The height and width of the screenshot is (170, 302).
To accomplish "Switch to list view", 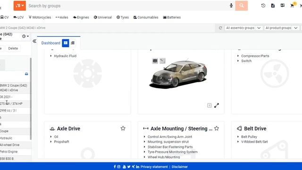I will click(73, 43).
